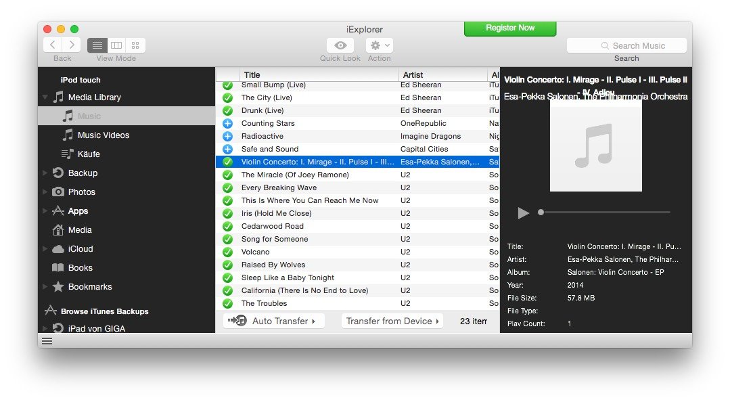
Task: Click inside the Search Music field
Action: tap(626, 45)
